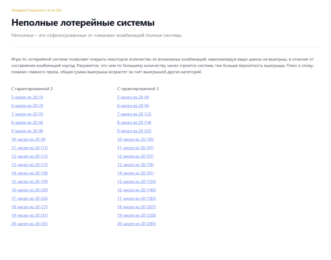Viewport: 331px width, 260px height.
Task: Open «14 чисел из 20 (18)» left column link
Action: click(29, 173)
